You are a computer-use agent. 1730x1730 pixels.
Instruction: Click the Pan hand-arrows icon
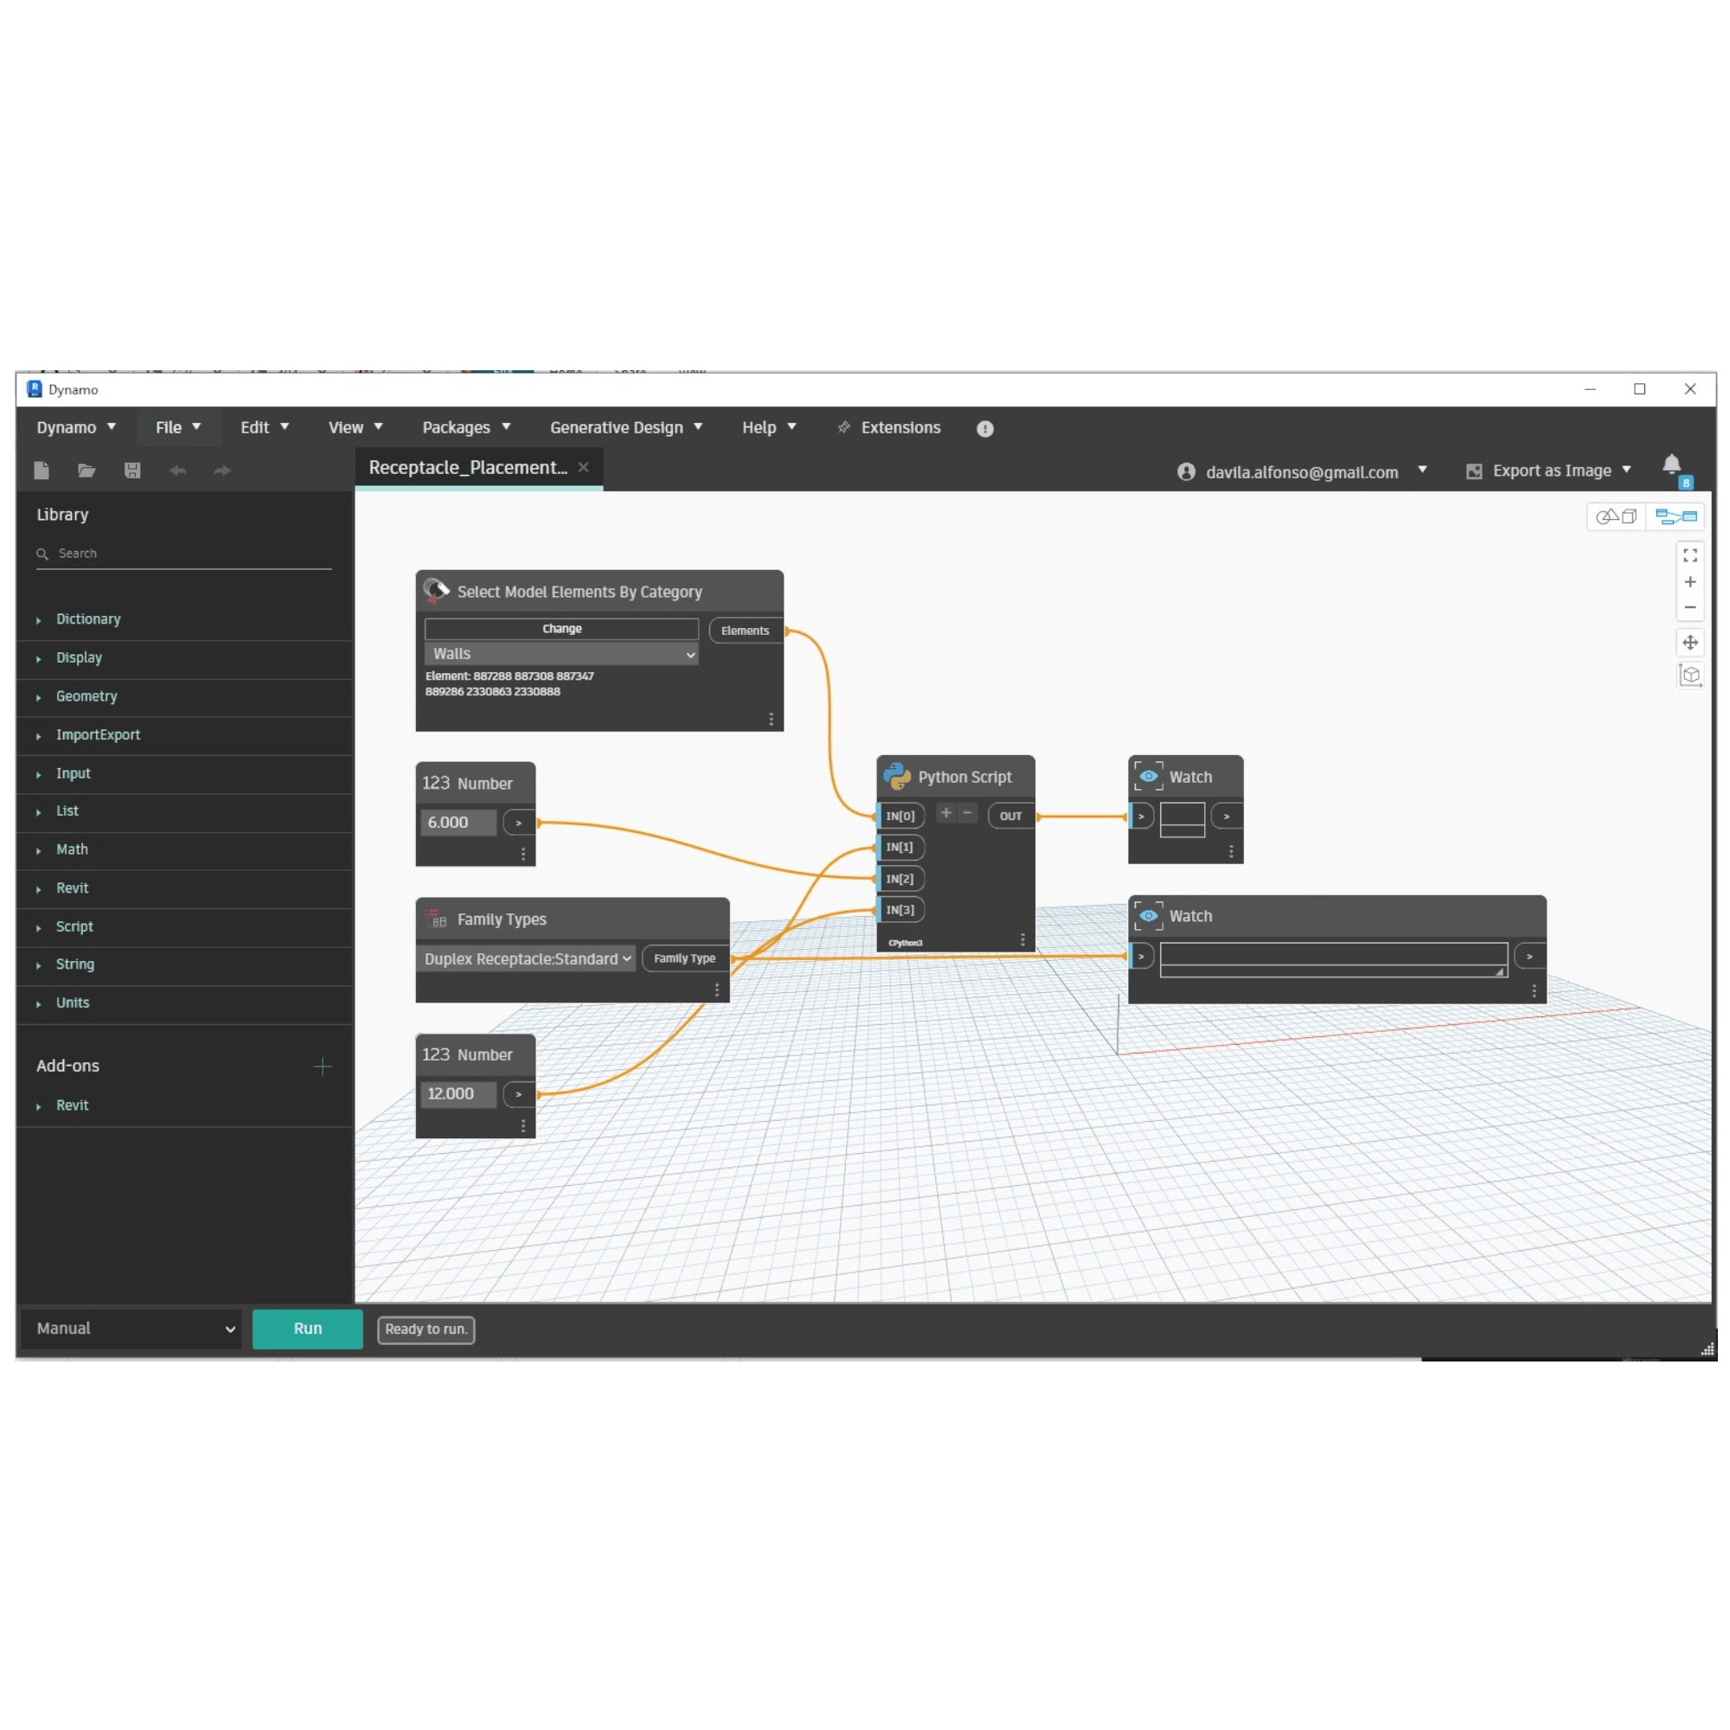[1690, 642]
